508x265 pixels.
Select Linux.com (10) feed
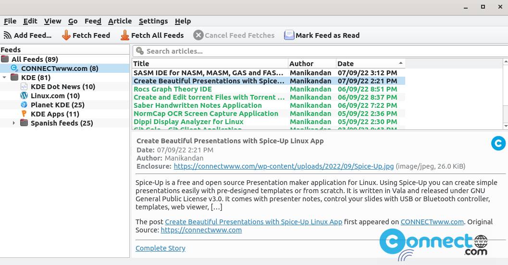tap(55, 96)
